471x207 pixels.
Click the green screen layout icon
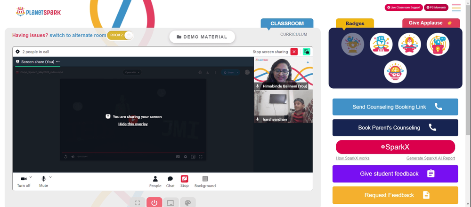307,52
